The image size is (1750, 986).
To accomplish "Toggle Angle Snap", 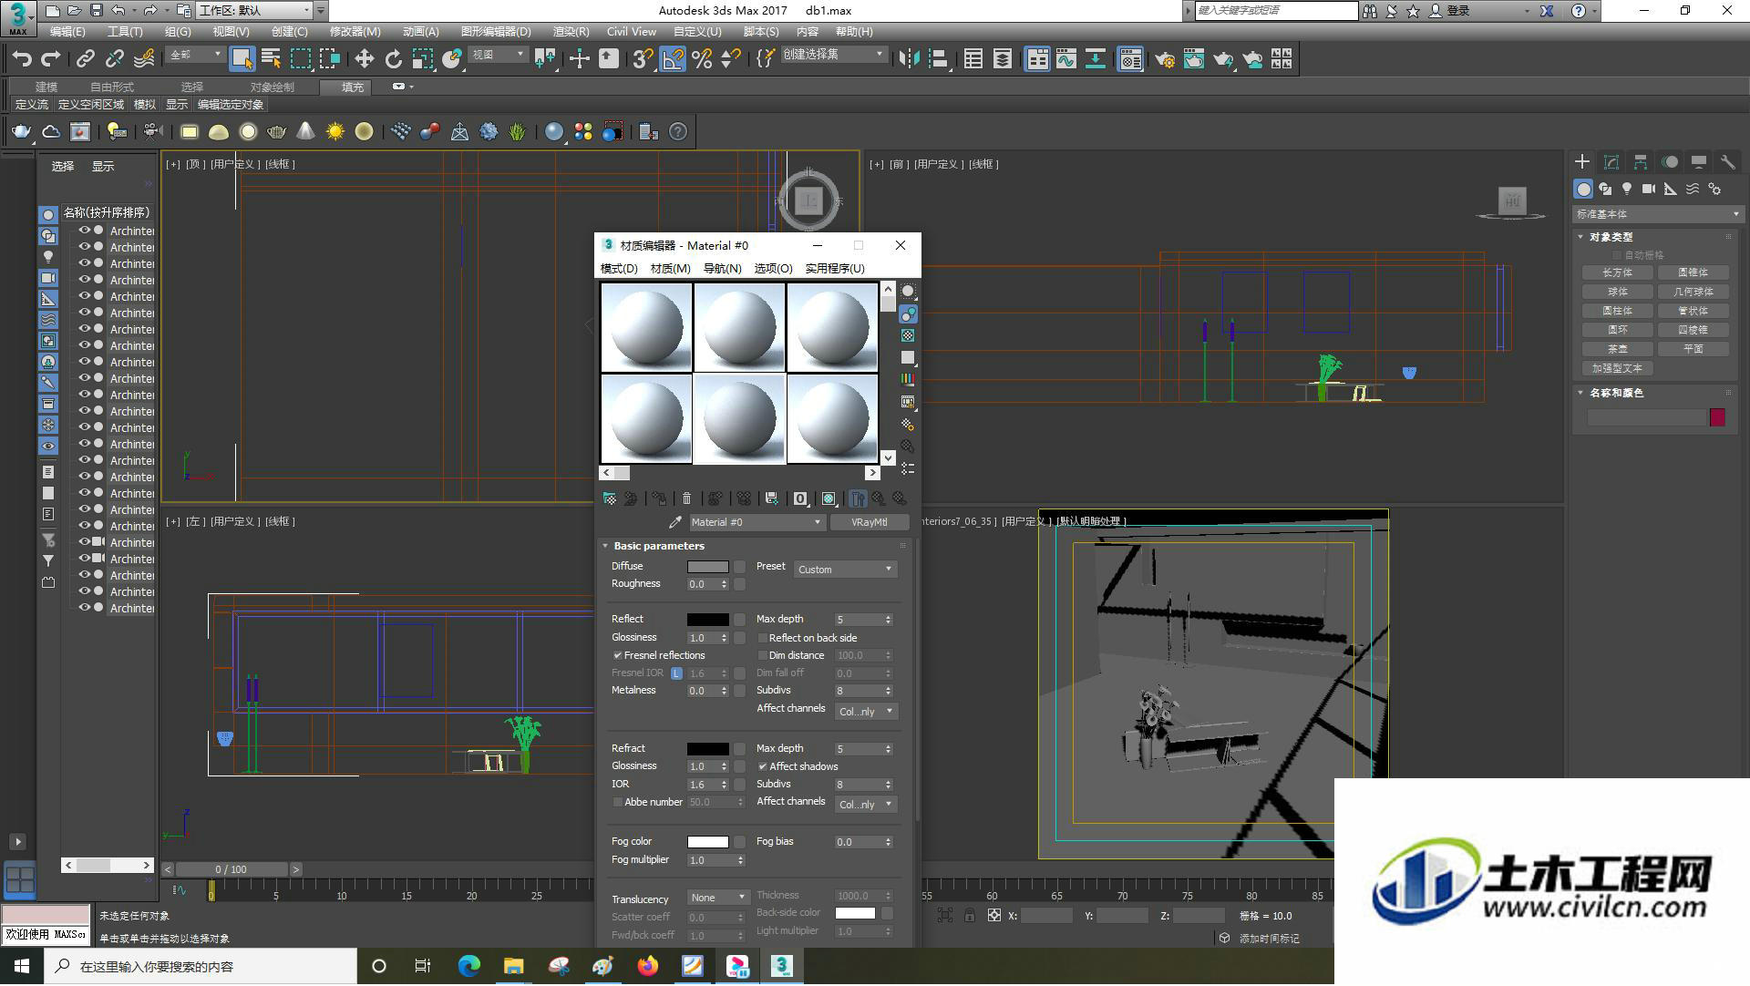I will tap(673, 59).
